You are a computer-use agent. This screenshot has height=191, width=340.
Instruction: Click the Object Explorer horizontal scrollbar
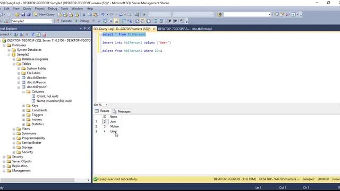pos(37,180)
